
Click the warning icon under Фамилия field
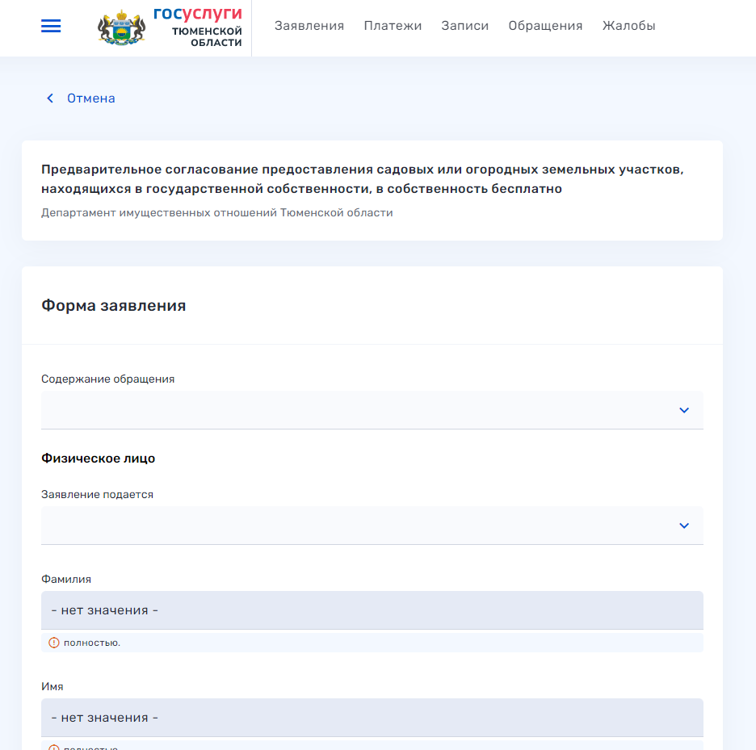54,643
